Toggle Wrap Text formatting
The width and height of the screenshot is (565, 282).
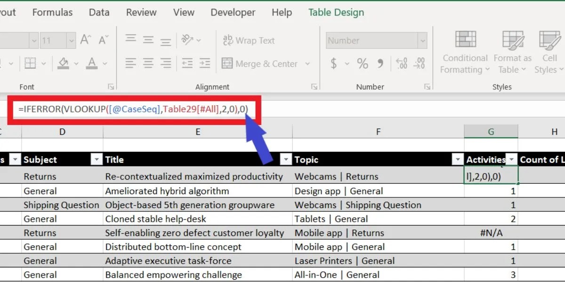249,40
